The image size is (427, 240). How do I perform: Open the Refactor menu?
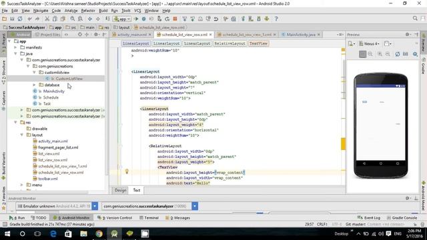(88, 11)
